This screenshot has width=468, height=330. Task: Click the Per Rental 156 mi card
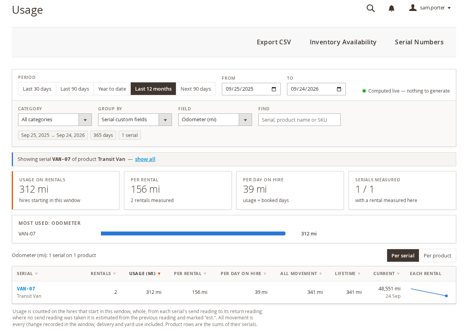178,190
